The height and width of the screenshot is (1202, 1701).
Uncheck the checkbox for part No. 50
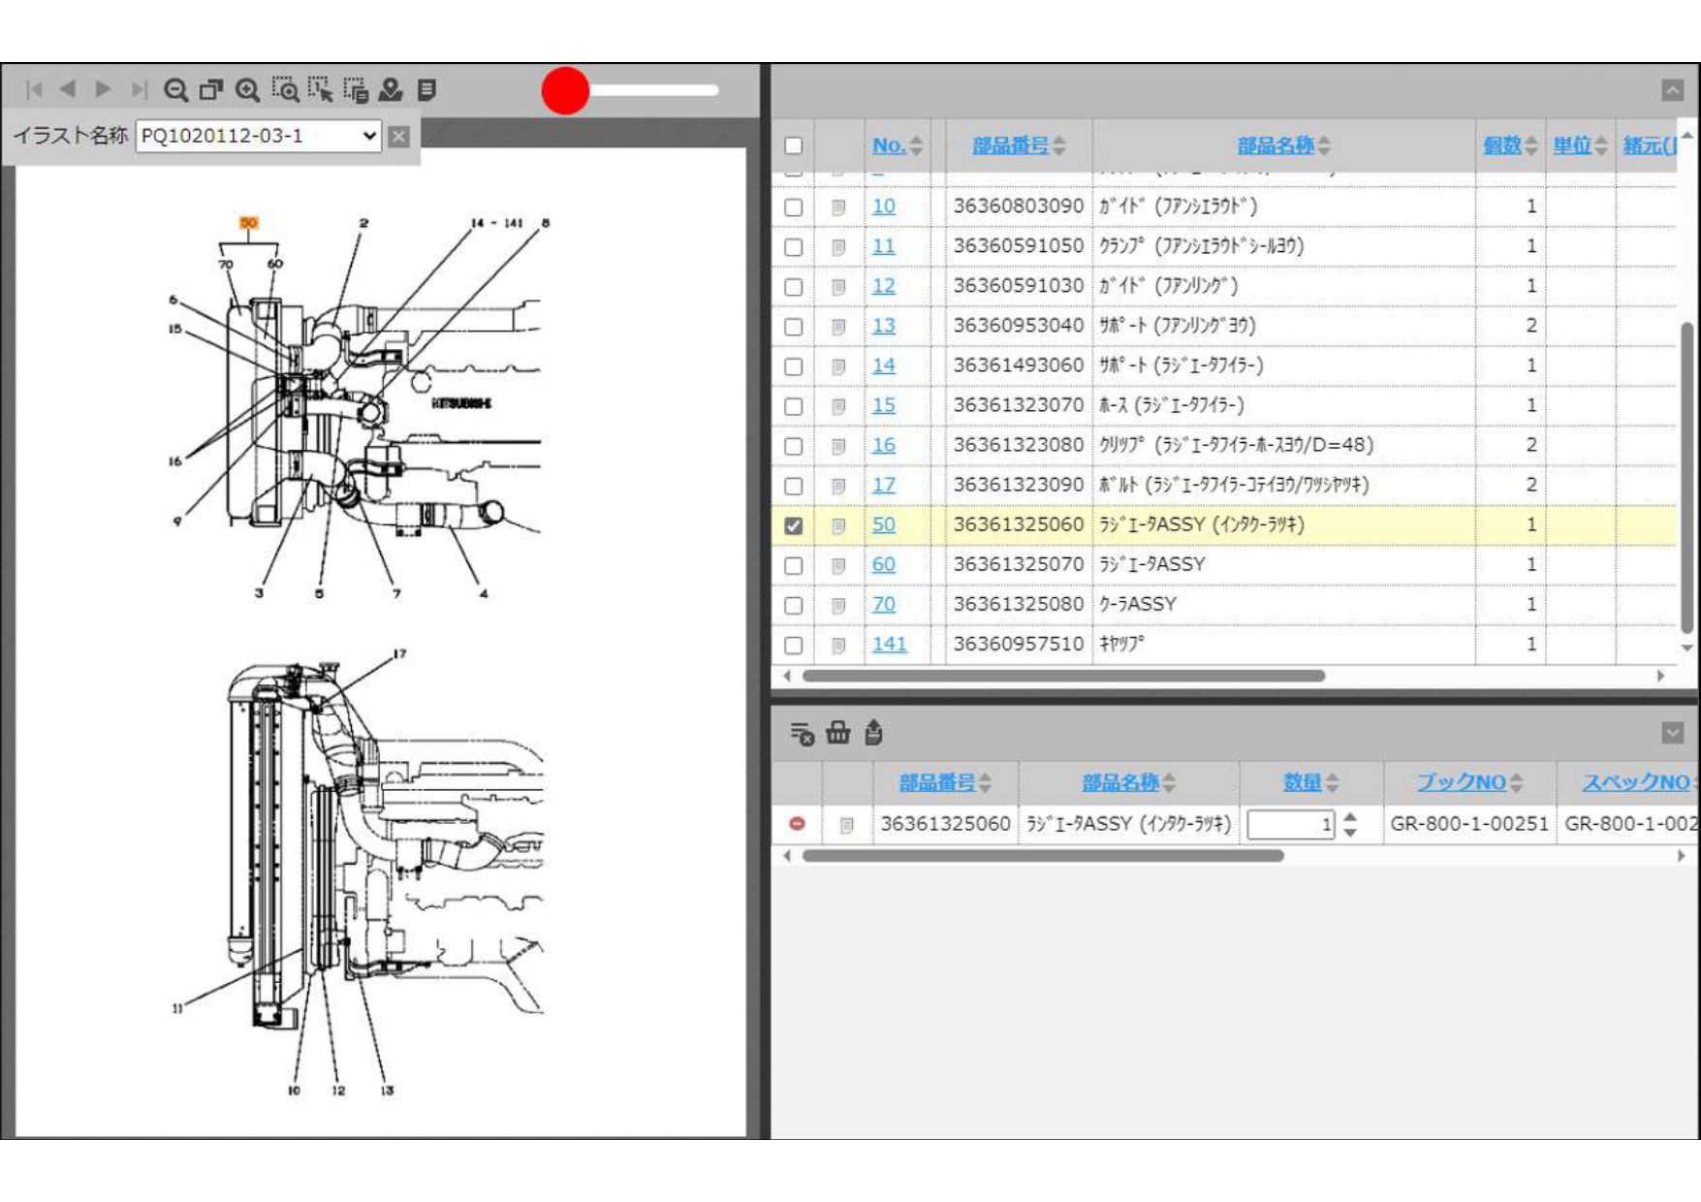click(x=794, y=525)
